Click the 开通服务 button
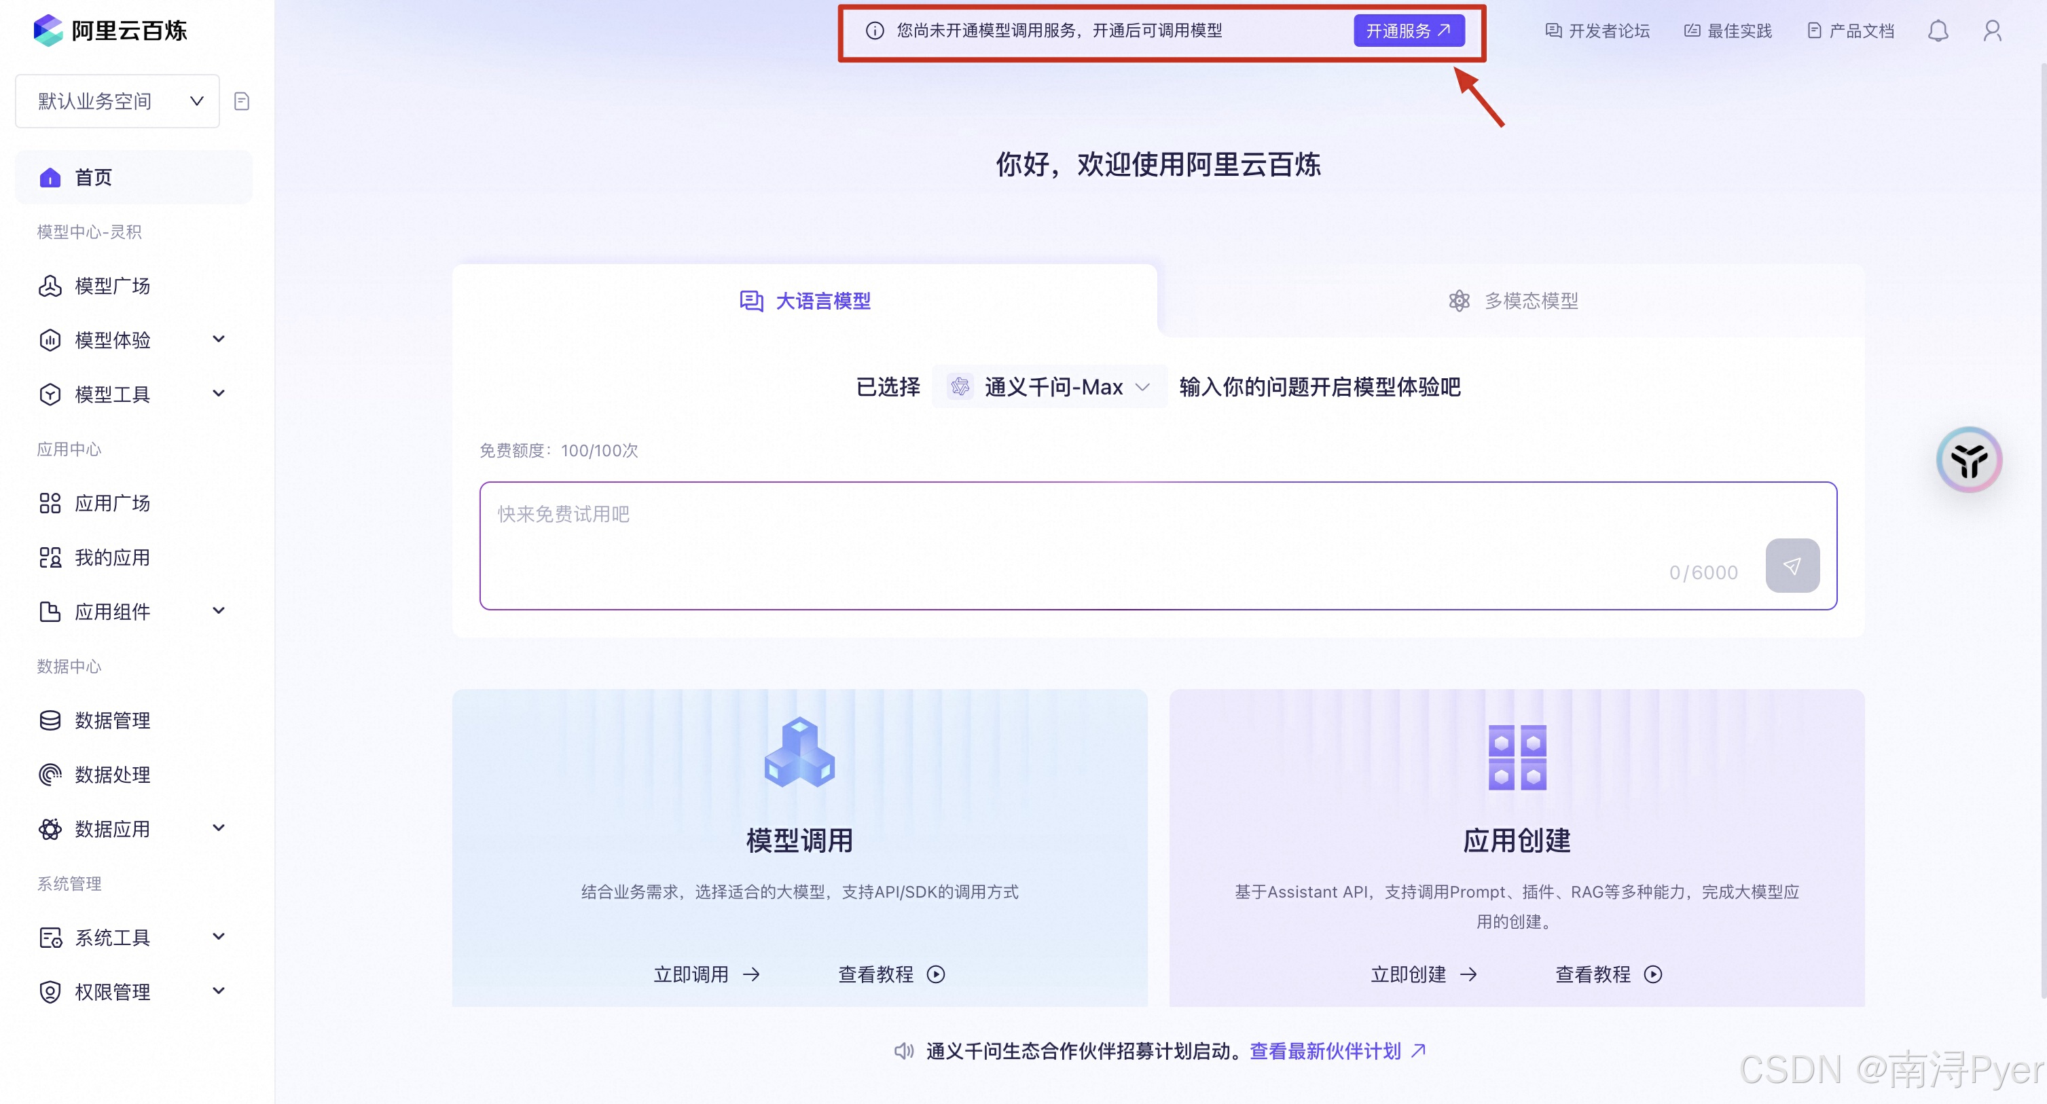Viewport: 2047px width, 1104px height. 1408,31
